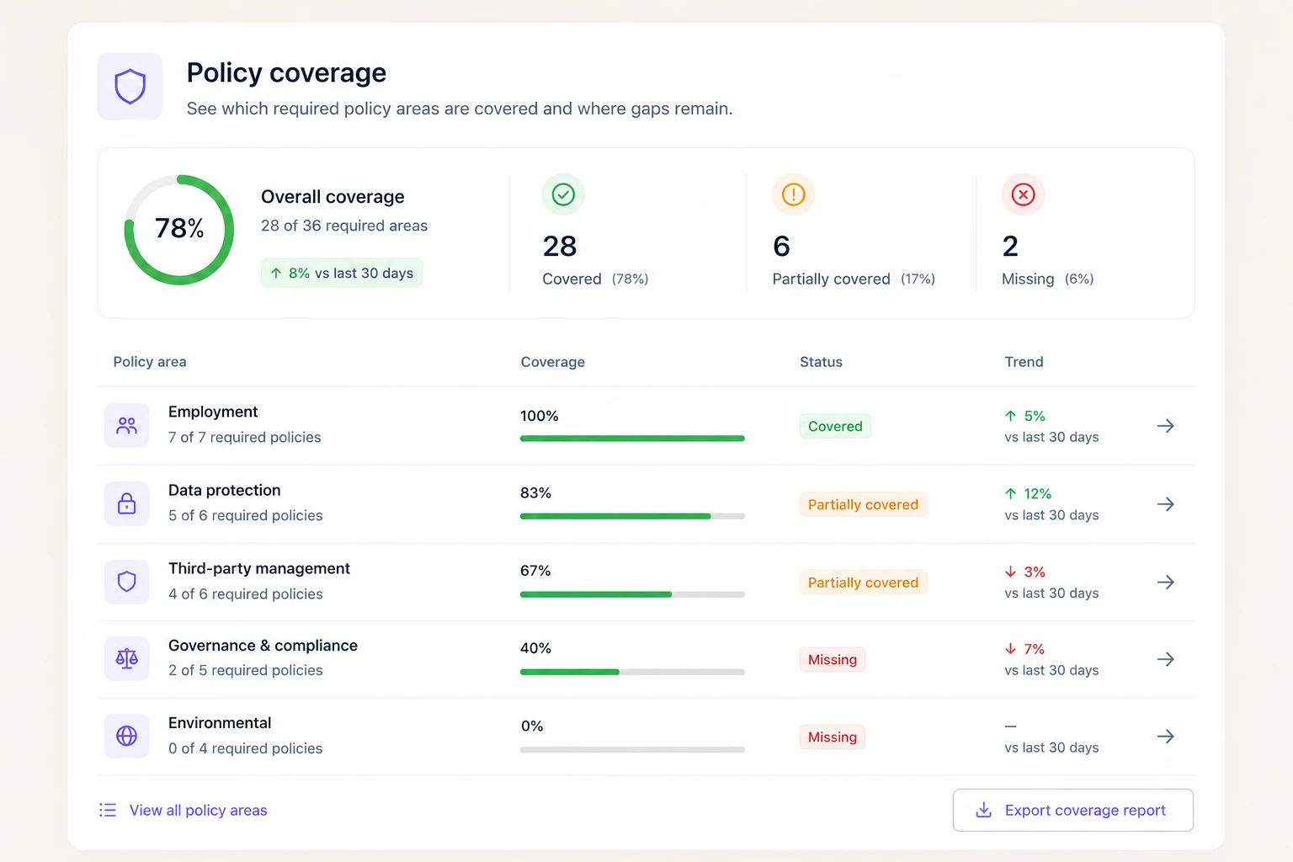
Task: Click Governance & compliance 40% progress bar
Action: click(632, 672)
